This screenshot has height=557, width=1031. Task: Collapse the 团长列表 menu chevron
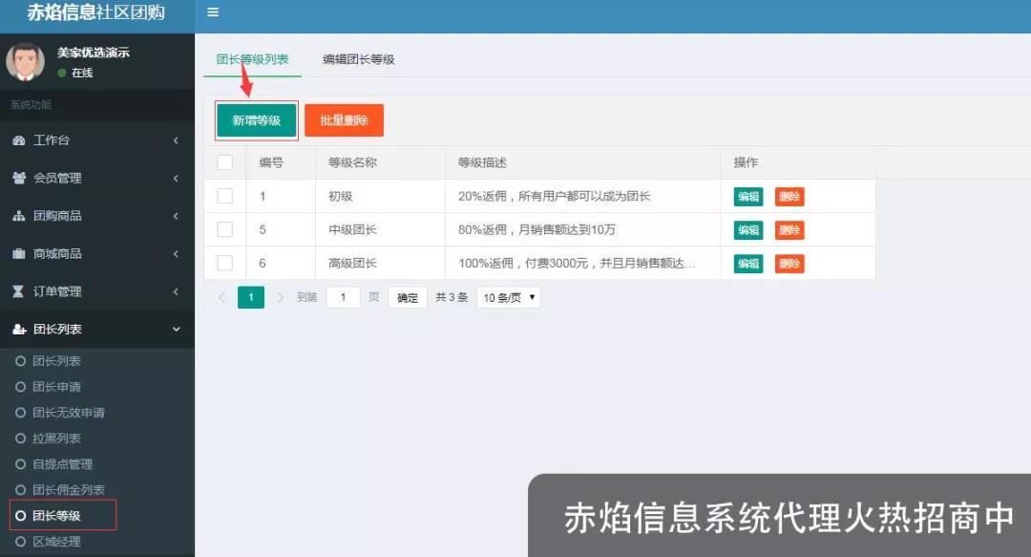[x=176, y=330]
